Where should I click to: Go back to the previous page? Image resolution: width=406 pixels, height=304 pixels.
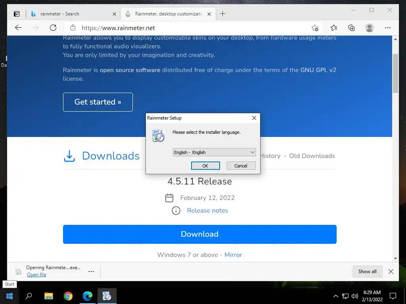18,28
